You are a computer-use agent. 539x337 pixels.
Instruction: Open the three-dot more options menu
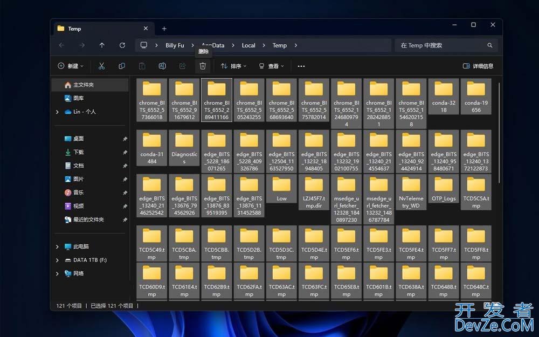pyautogui.click(x=301, y=66)
